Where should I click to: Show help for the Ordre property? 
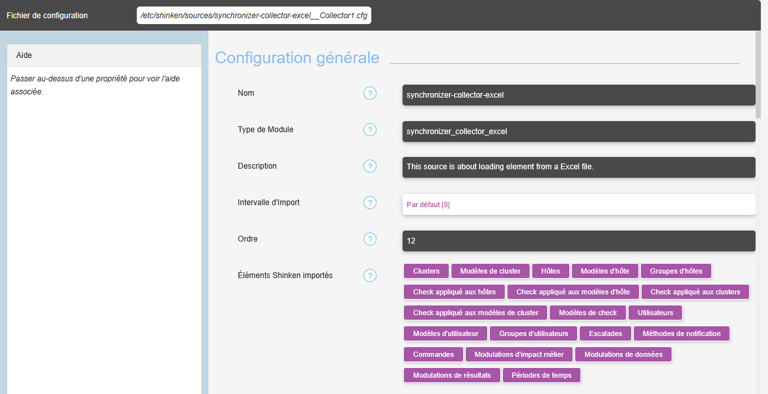[x=370, y=240]
